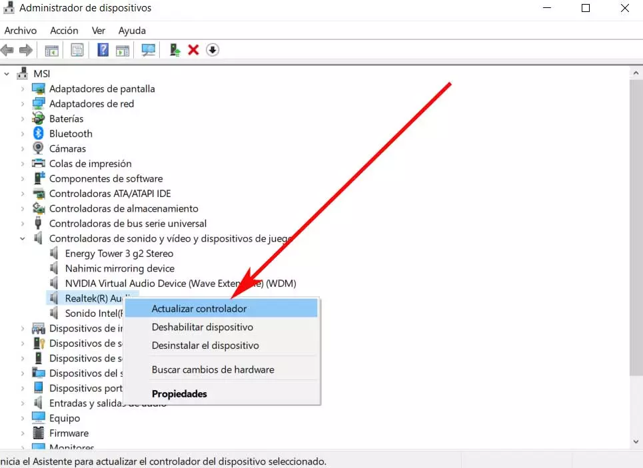Select Energy Tower 3 g2 Stereo device
The height and width of the screenshot is (468, 643).
[x=119, y=254]
